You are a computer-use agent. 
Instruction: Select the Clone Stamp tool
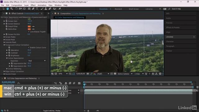(x=46, y=9)
